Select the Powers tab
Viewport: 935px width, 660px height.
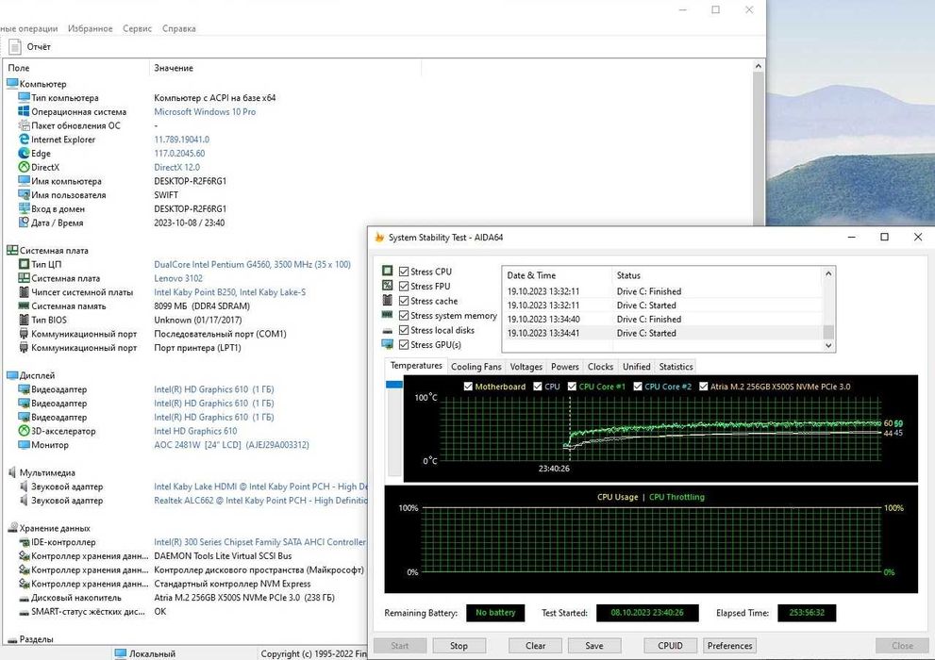(x=565, y=367)
